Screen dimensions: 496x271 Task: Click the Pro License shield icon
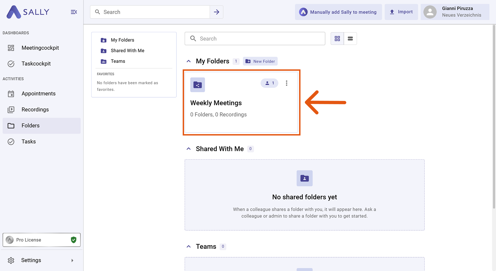(74, 240)
